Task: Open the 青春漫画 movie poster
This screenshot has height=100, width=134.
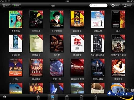Action: click(16, 19)
